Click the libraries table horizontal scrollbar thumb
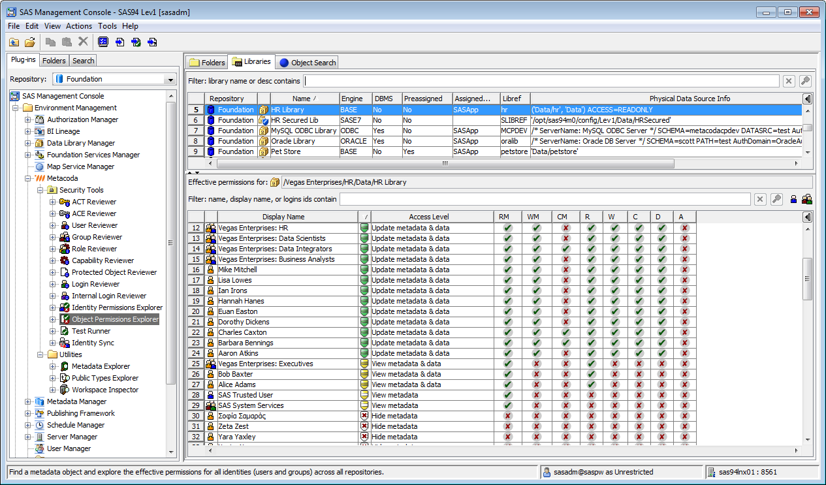This screenshot has width=826, height=485. 445,164
